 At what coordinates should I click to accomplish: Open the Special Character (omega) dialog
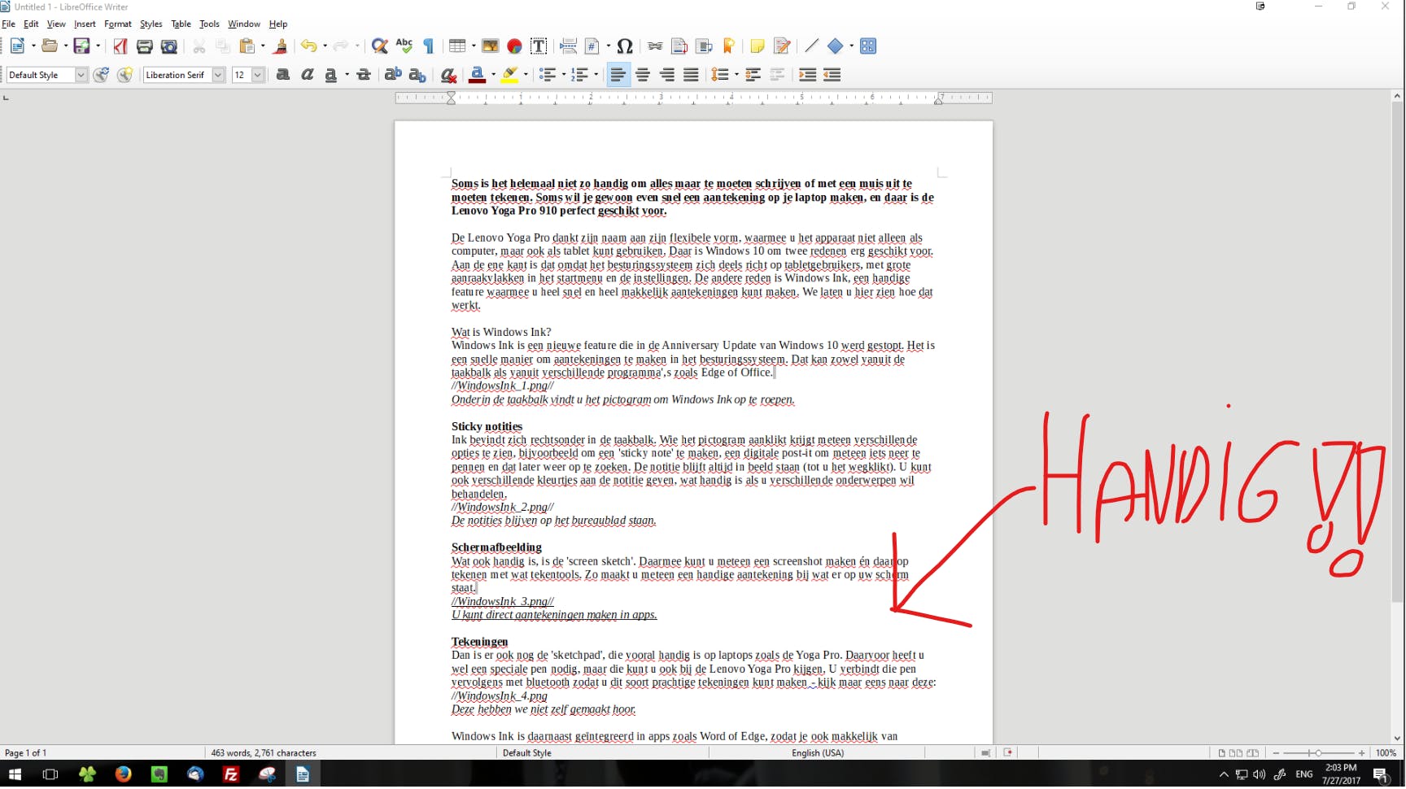(x=625, y=46)
